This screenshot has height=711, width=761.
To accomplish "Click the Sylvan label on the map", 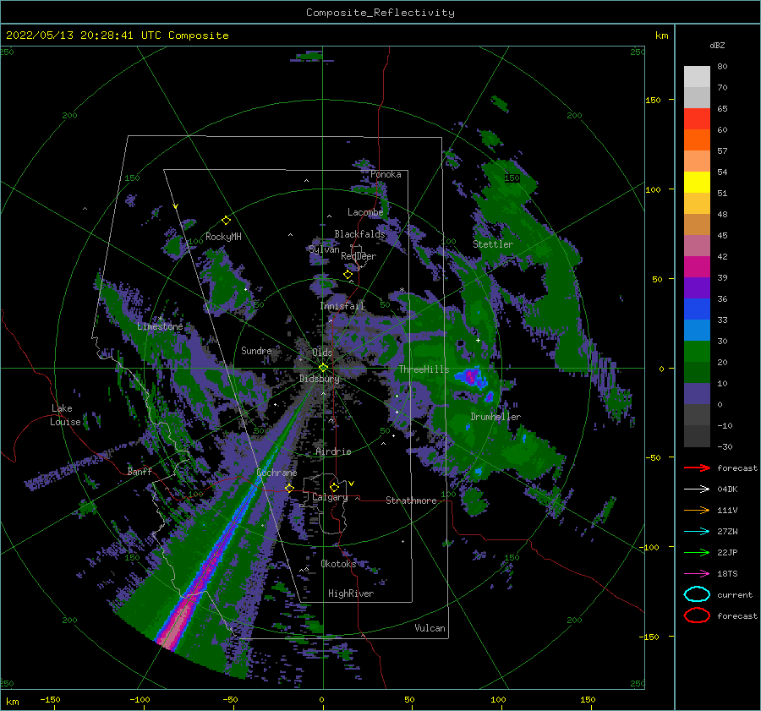I will 324,249.
